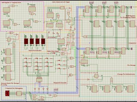The width and height of the screenshot is (137, 102).
Task: Click the '7-Segment for Debugging' label
Action: click(14, 88)
